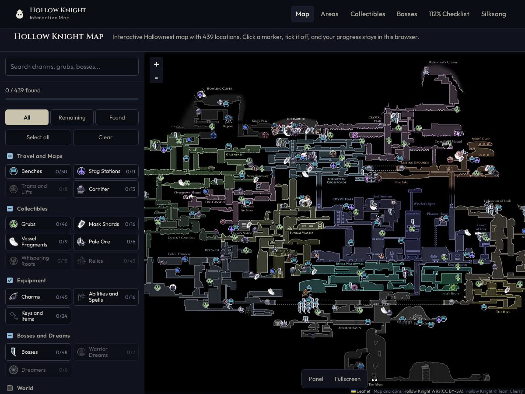Screen dimensions: 525x394
Task: Show only Remaining locations
Action: [72, 117]
